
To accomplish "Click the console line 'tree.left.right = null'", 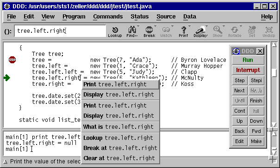I will (x=41, y=143).
